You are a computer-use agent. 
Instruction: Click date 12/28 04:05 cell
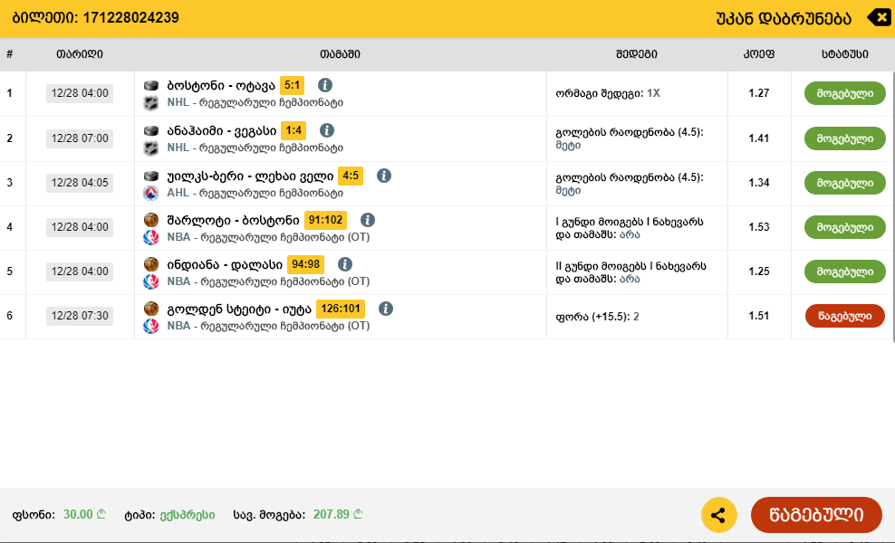pos(80,183)
